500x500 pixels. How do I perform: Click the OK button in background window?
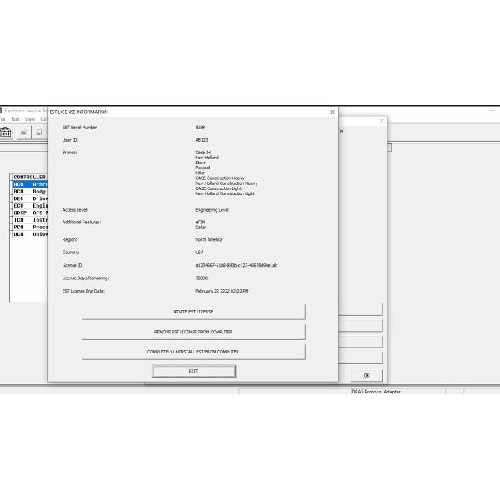[366, 375]
